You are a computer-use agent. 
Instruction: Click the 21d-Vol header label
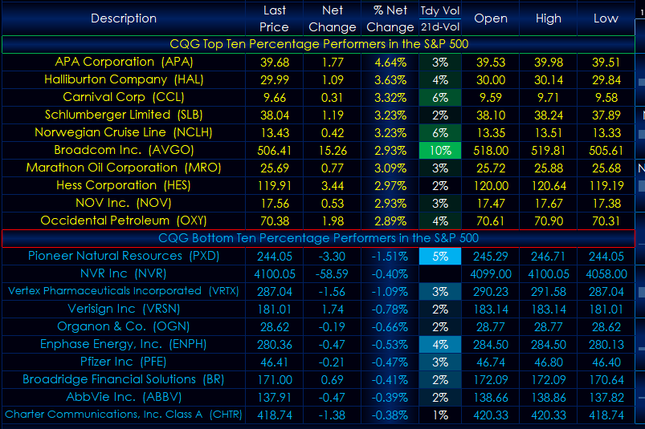[x=440, y=27]
